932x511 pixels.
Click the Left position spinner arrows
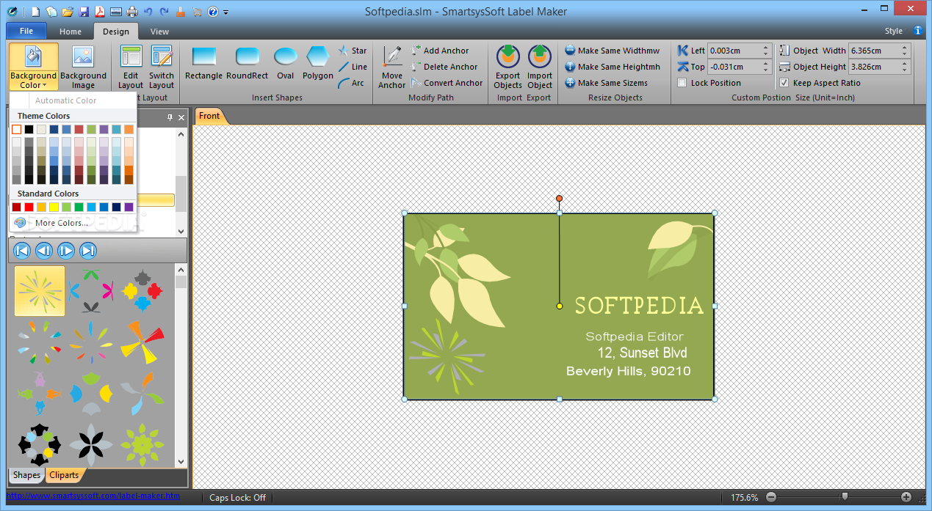[765, 51]
